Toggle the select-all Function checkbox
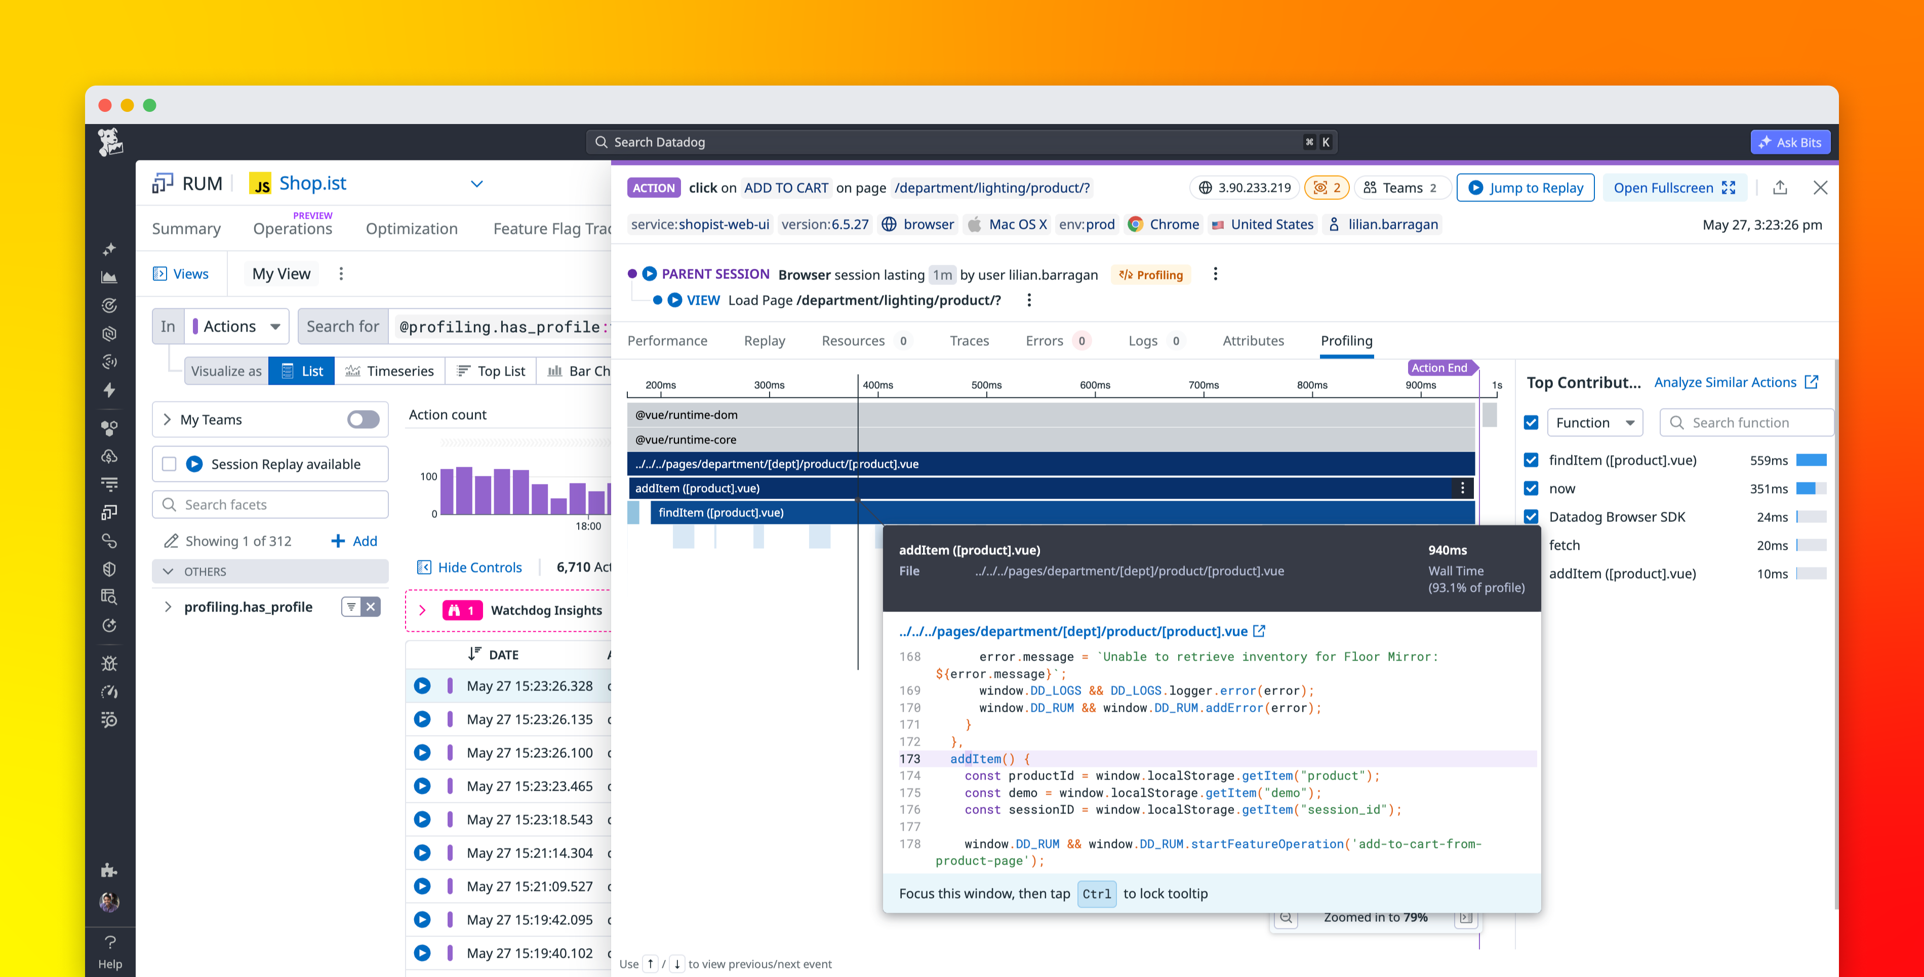 [x=1531, y=423]
